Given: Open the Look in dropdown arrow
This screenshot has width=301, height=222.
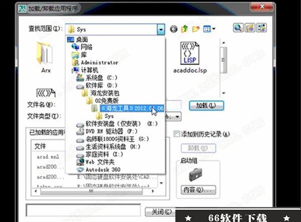Looking at the screenshot, I should 161,30.
